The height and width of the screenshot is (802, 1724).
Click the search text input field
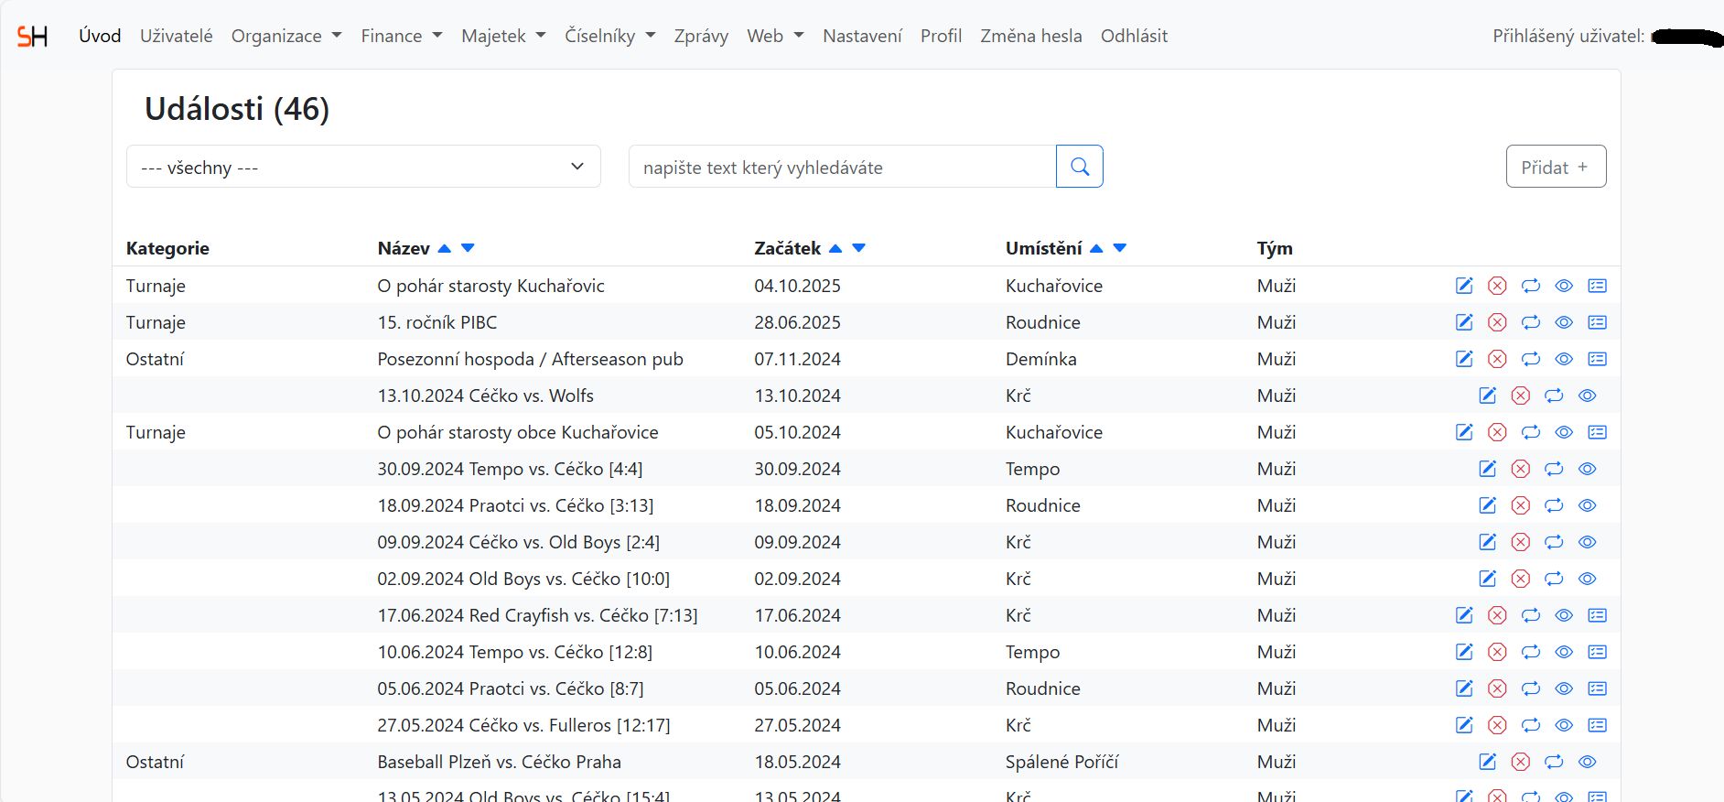pos(842,167)
